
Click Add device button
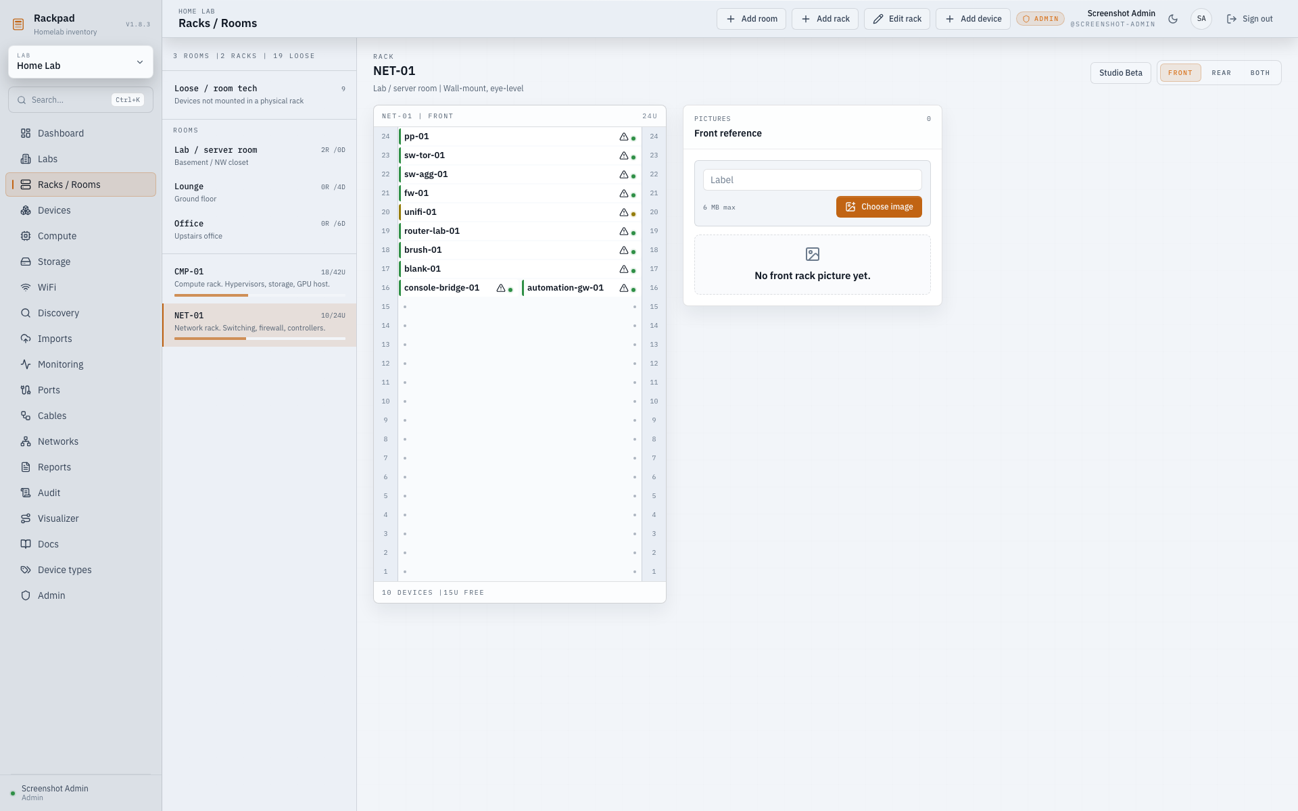(973, 19)
